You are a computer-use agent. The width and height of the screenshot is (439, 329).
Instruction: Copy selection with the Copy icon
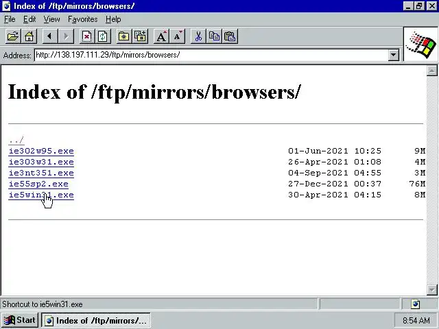(x=214, y=36)
